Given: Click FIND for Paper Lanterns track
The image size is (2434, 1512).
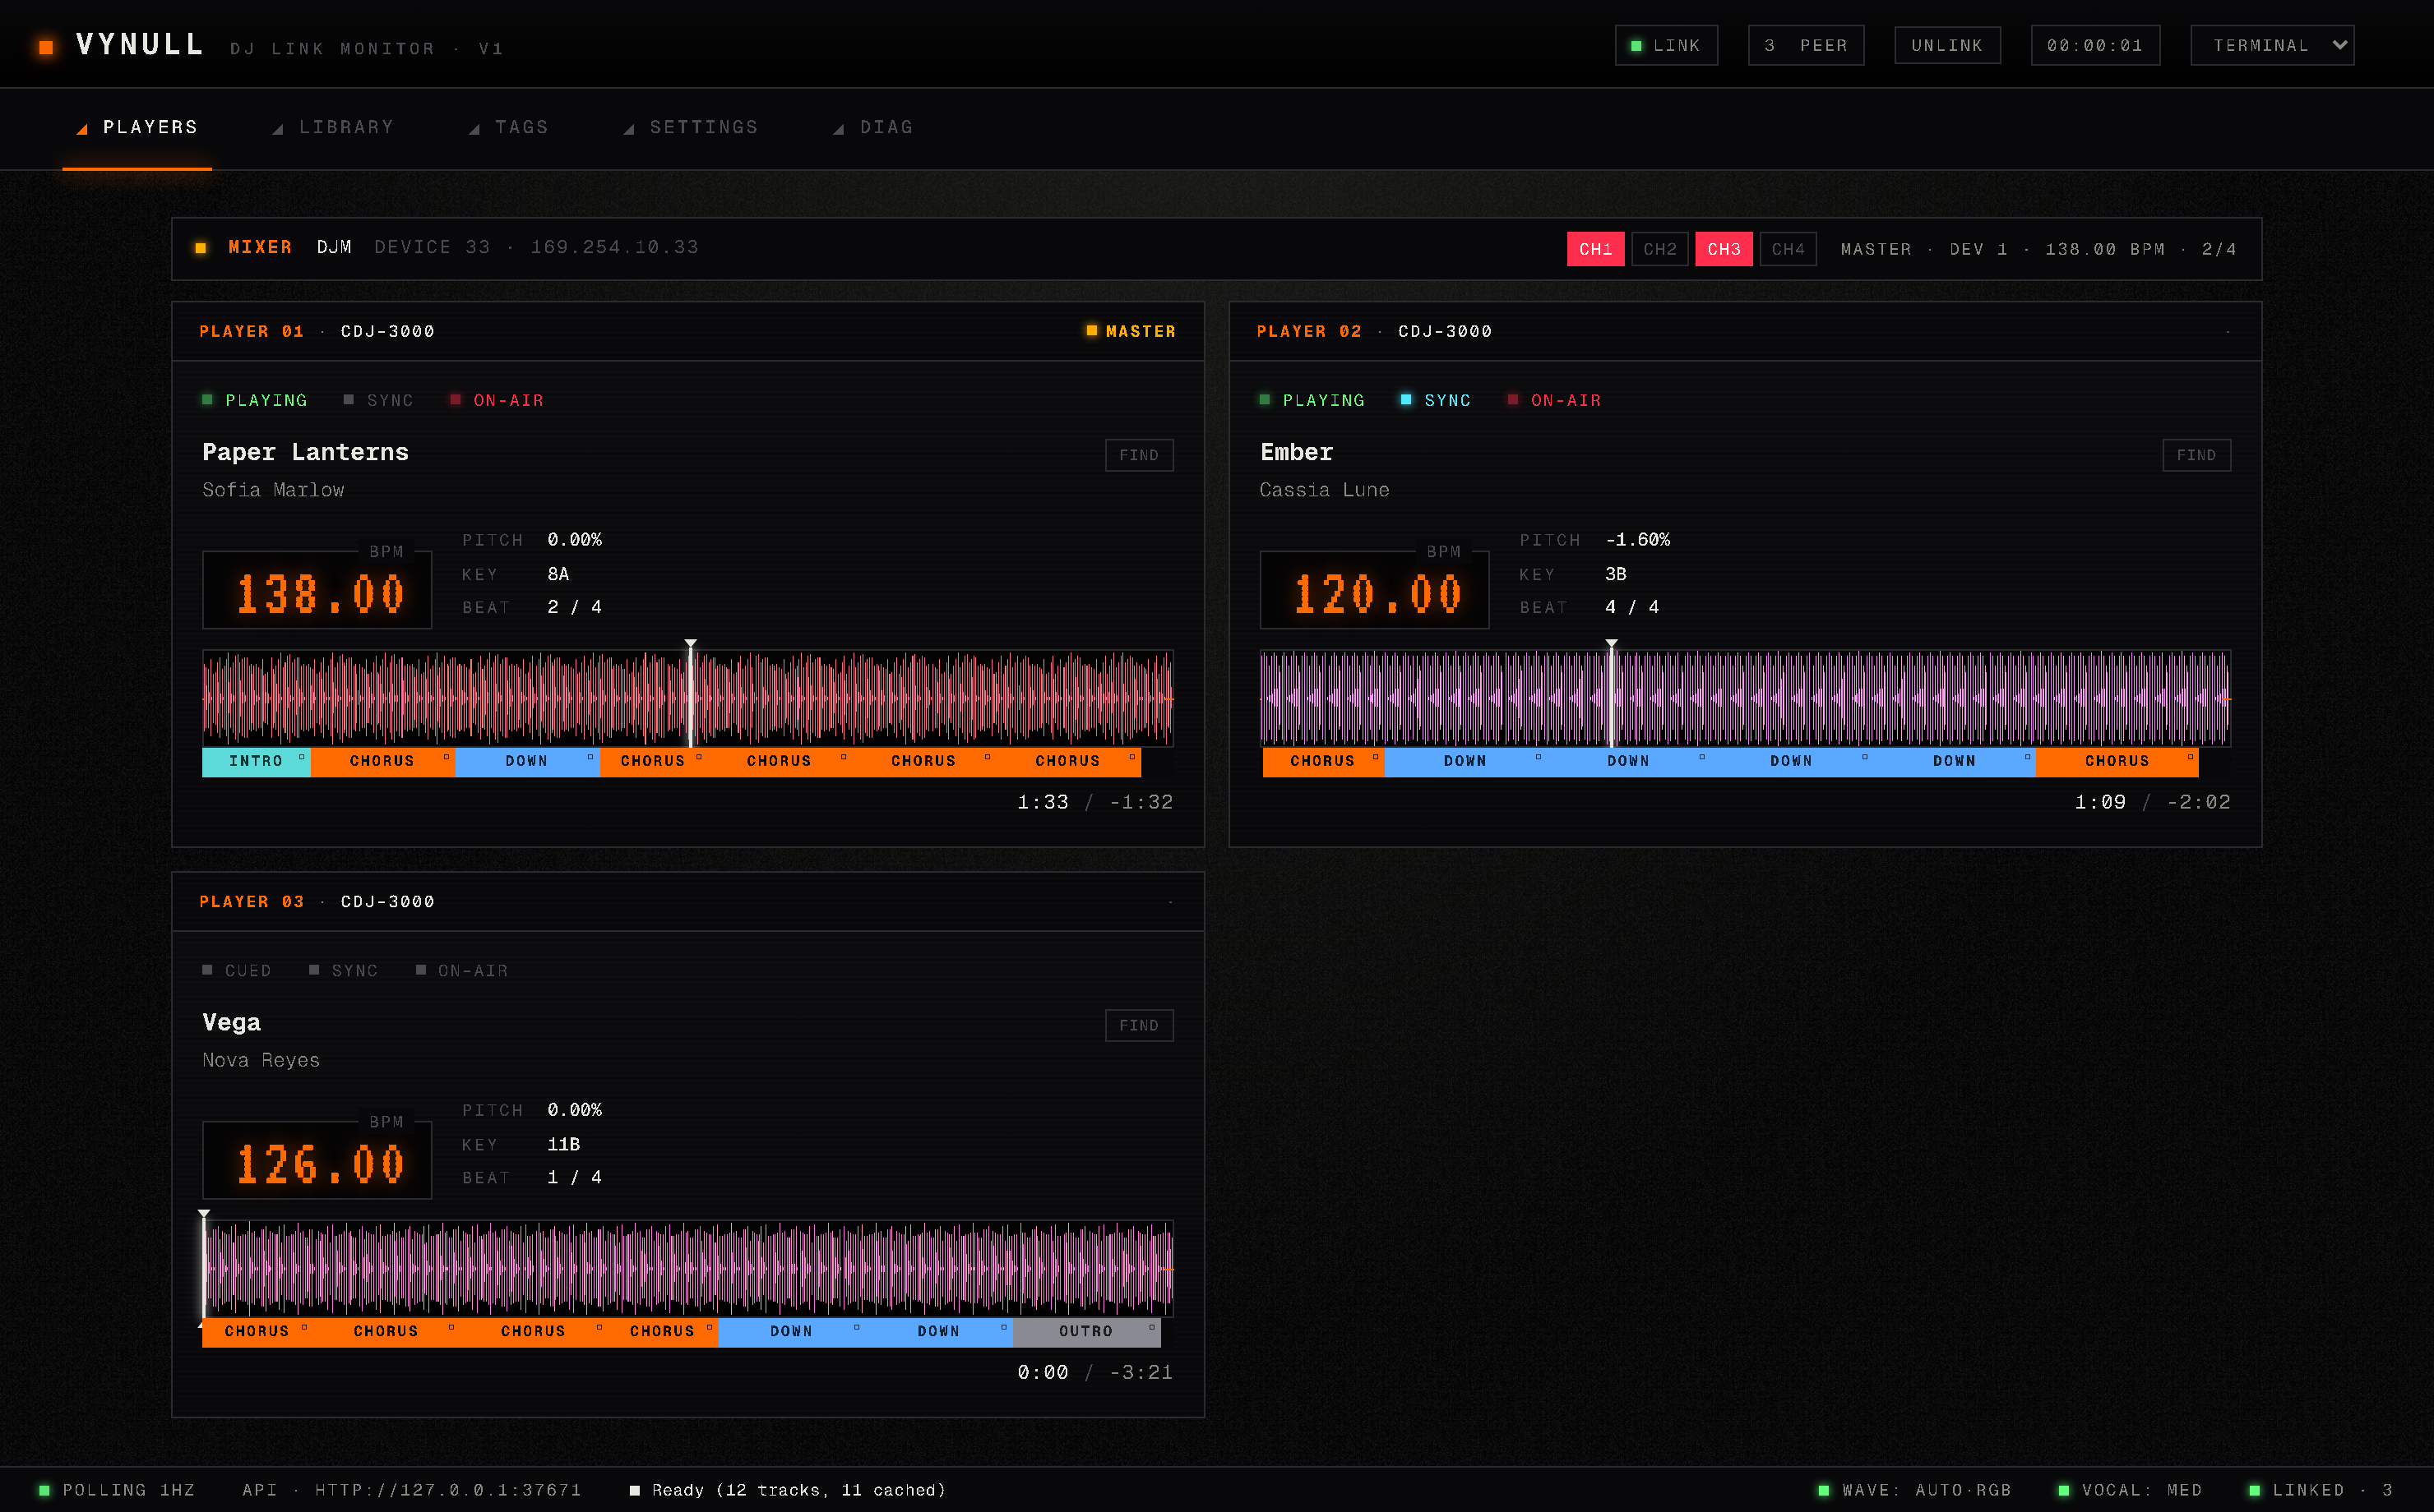Looking at the screenshot, I should click(x=1138, y=455).
